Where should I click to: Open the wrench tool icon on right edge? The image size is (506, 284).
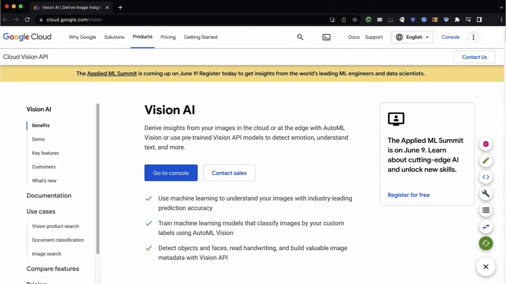pyautogui.click(x=486, y=193)
